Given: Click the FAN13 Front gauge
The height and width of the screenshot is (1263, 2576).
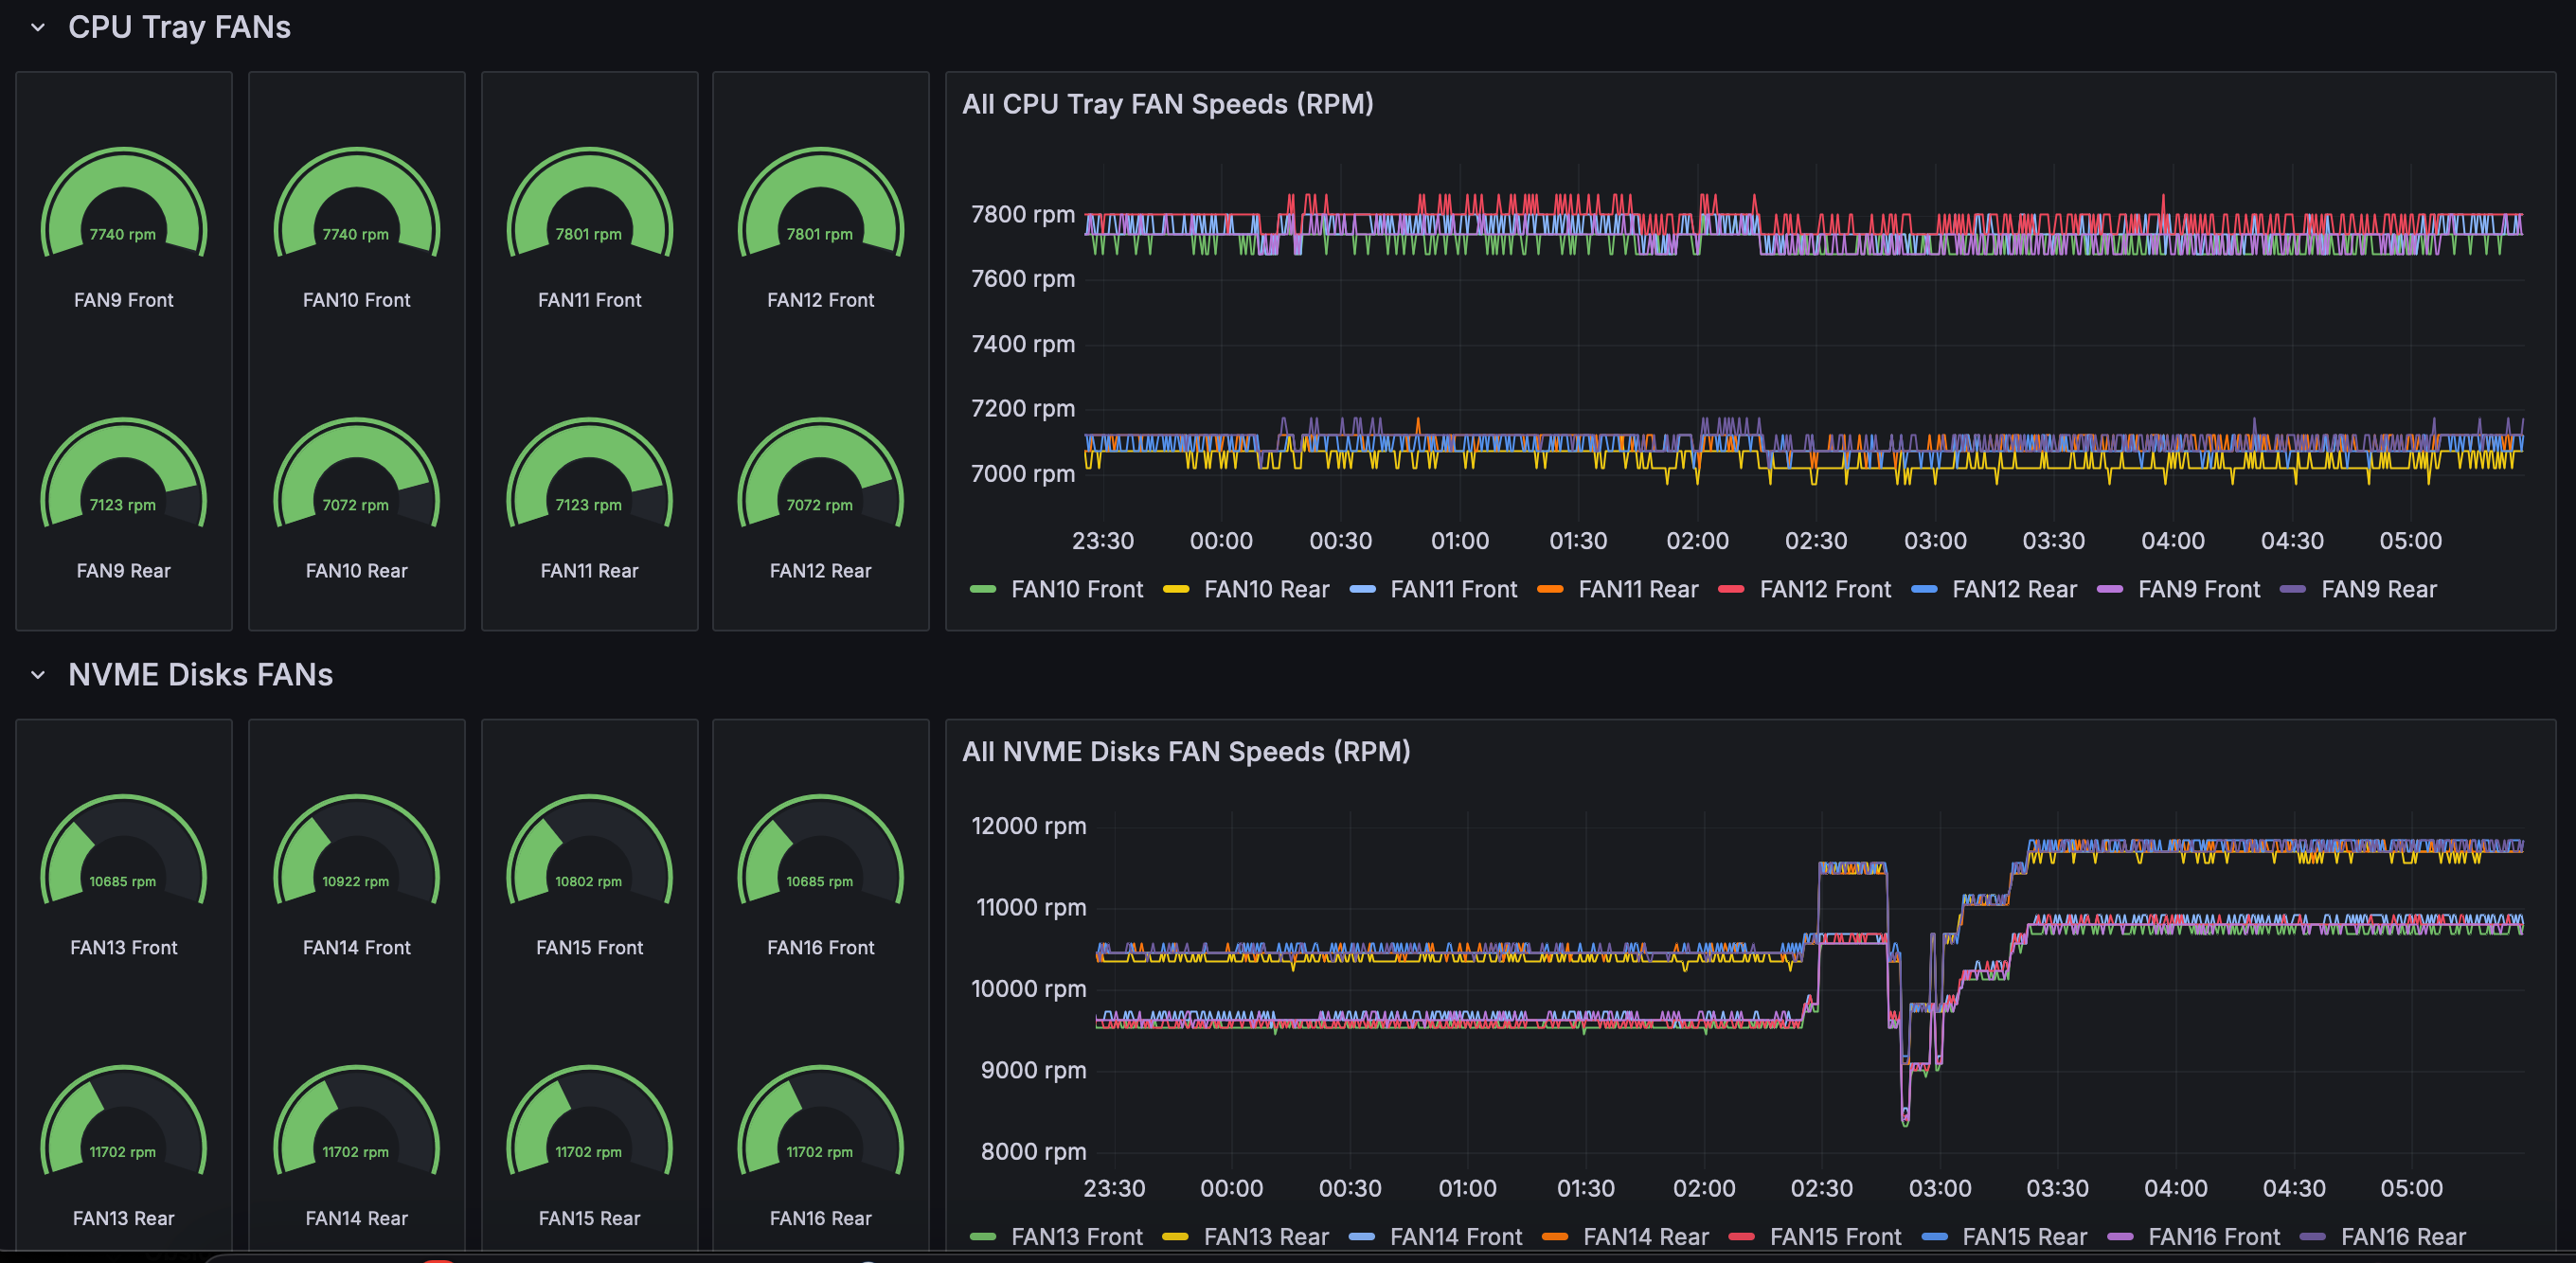Looking at the screenshot, I should [123, 850].
